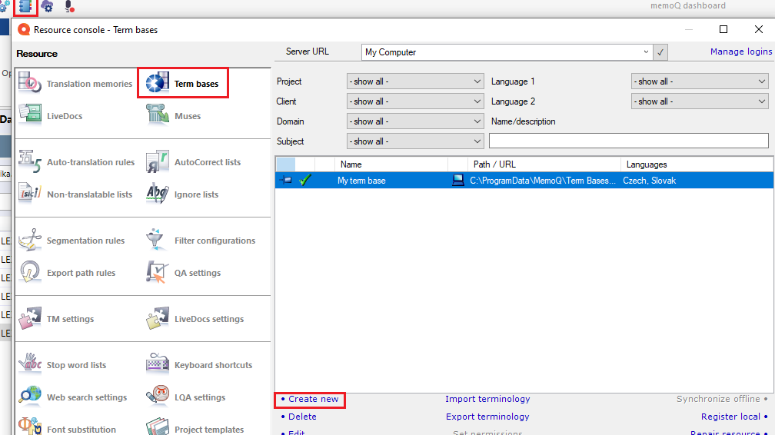This screenshot has height=435, width=775.
Task: Click the Delete link
Action: click(302, 417)
